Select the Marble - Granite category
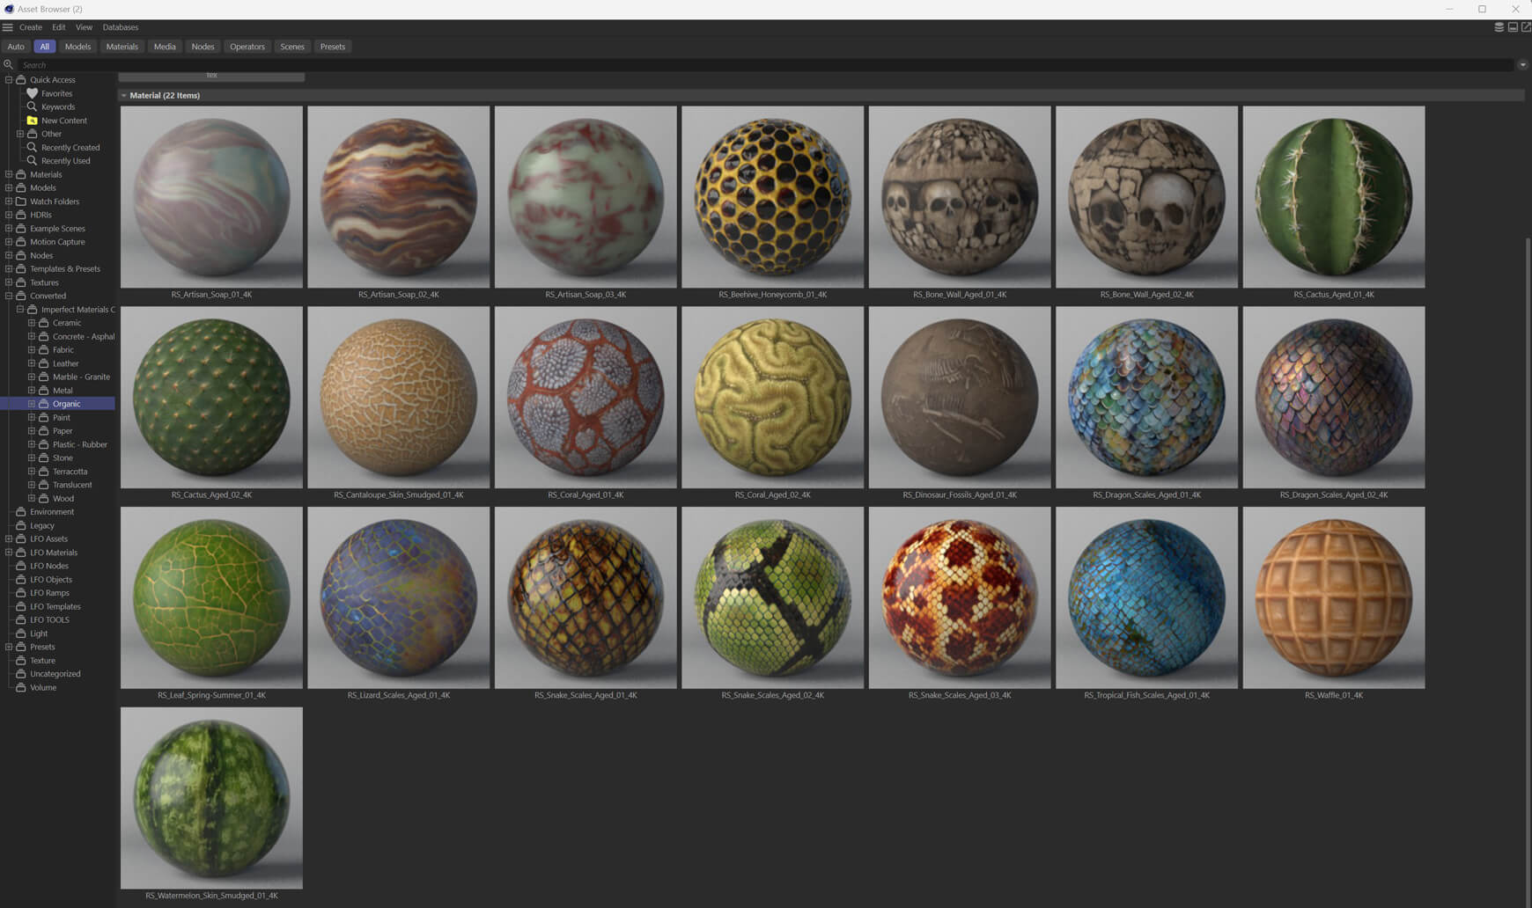Image resolution: width=1532 pixels, height=908 pixels. 81,377
